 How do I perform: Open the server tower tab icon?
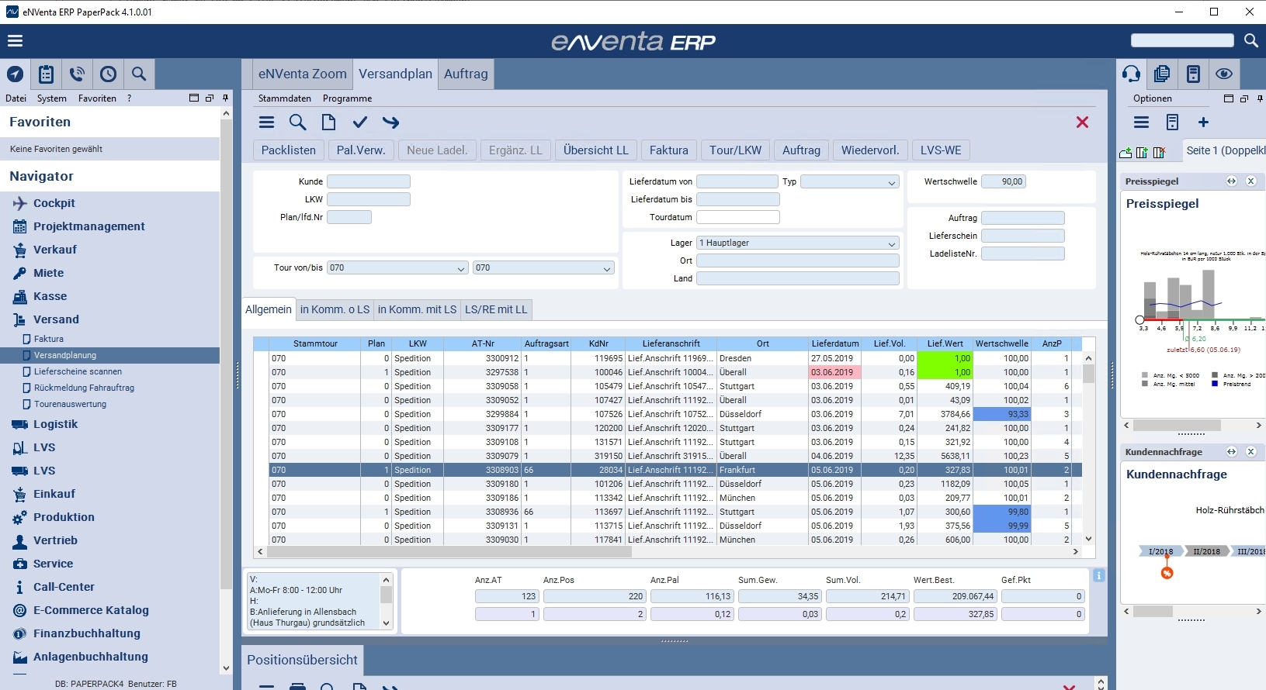click(x=1193, y=74)
